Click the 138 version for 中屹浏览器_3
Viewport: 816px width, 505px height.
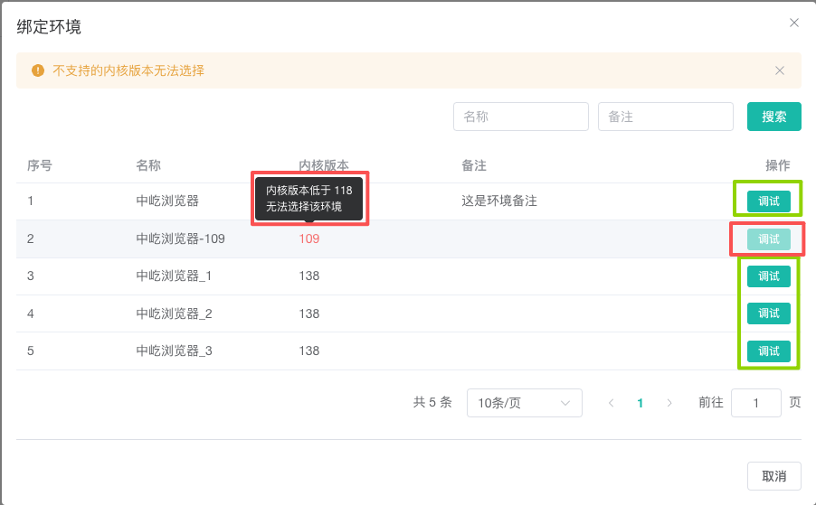(309, 351)
